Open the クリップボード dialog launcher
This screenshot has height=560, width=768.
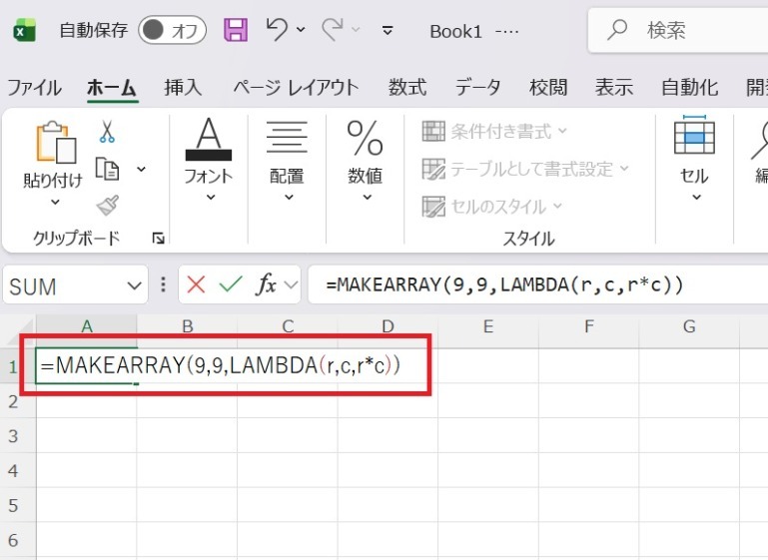(158, 239)
